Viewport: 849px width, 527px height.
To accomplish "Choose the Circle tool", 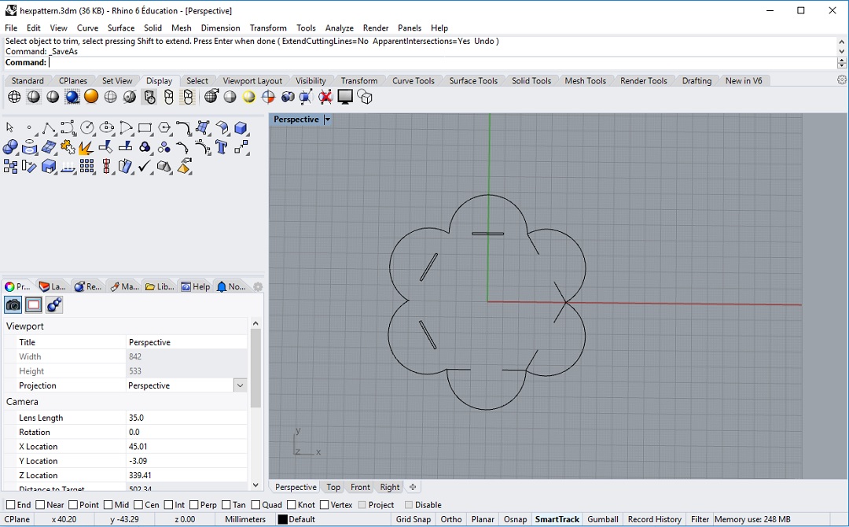I will pos(86,128).
